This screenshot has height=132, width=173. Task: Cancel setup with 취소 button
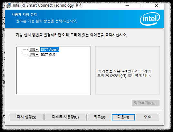pyautogui.click(x=148, y=117)
